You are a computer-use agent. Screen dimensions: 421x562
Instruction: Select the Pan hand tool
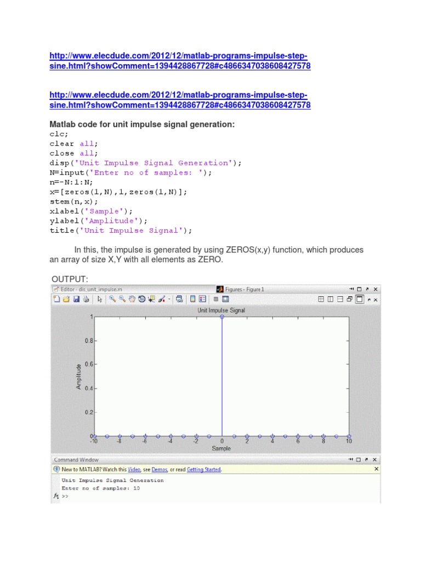(132, 299)
